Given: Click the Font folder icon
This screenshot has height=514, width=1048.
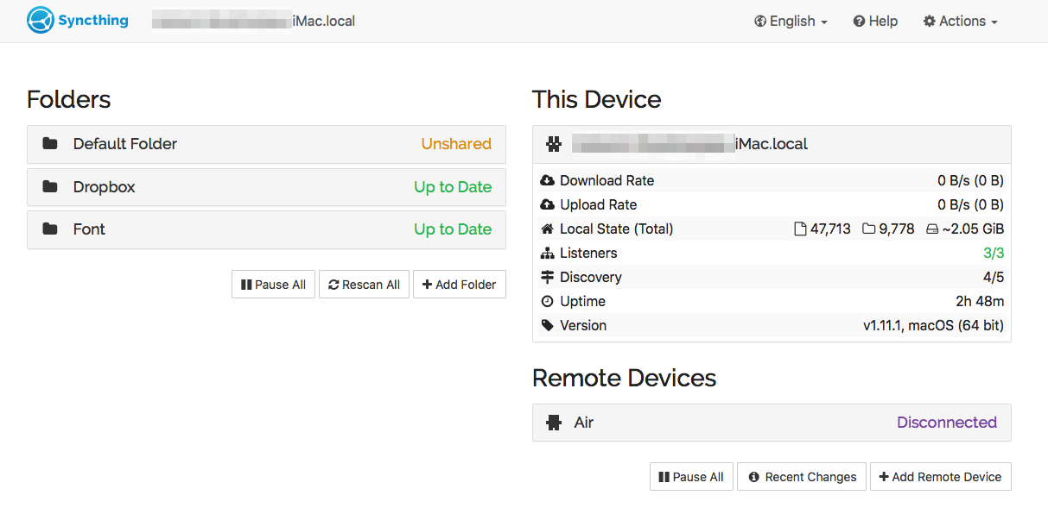Looking at the screenshot, I should pos(50,229).
